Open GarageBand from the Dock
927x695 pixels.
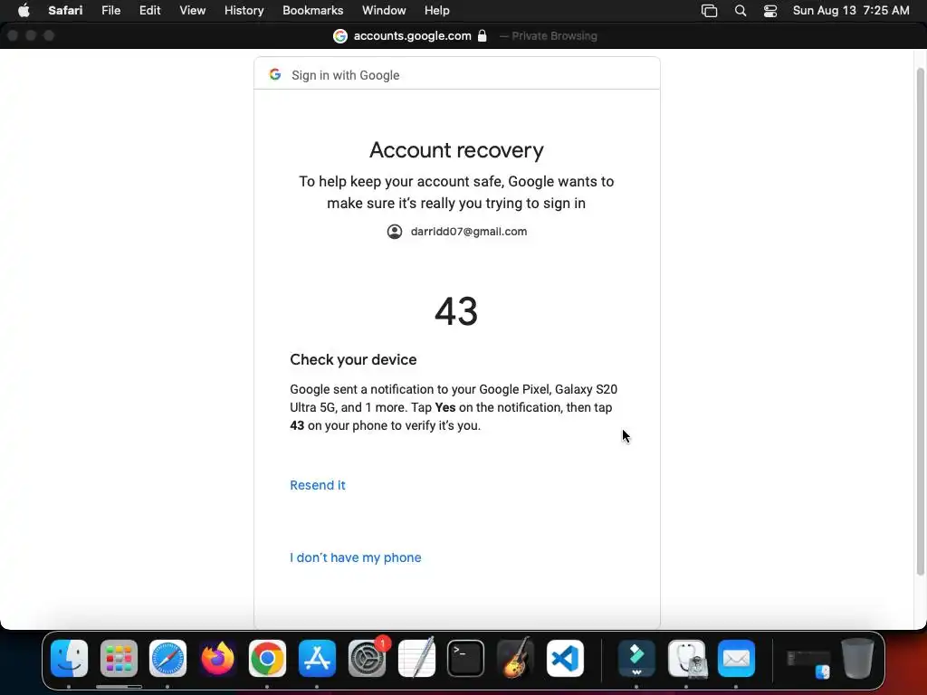coord(515,659)
